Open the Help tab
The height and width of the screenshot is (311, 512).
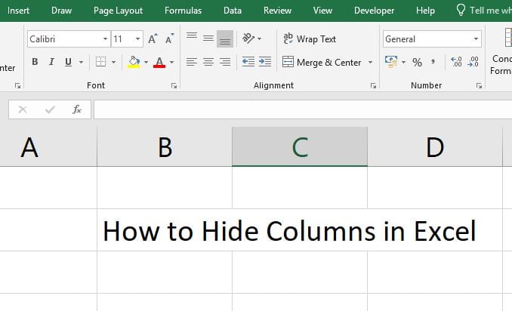click(x=425, y=11)
